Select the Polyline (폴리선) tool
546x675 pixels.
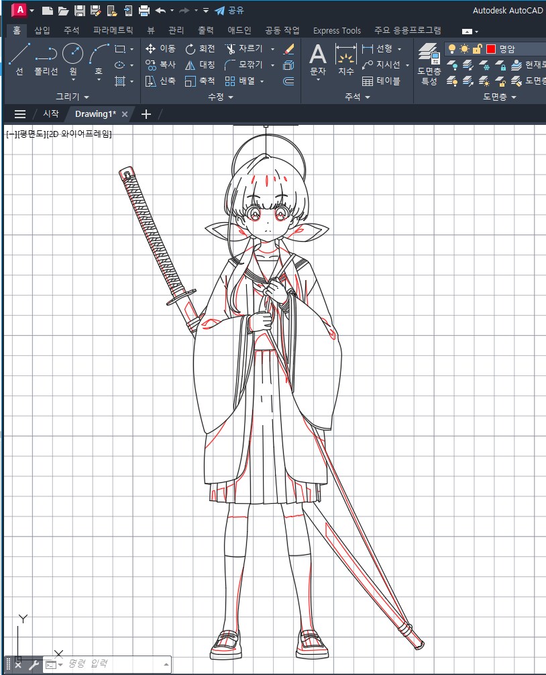46,59
